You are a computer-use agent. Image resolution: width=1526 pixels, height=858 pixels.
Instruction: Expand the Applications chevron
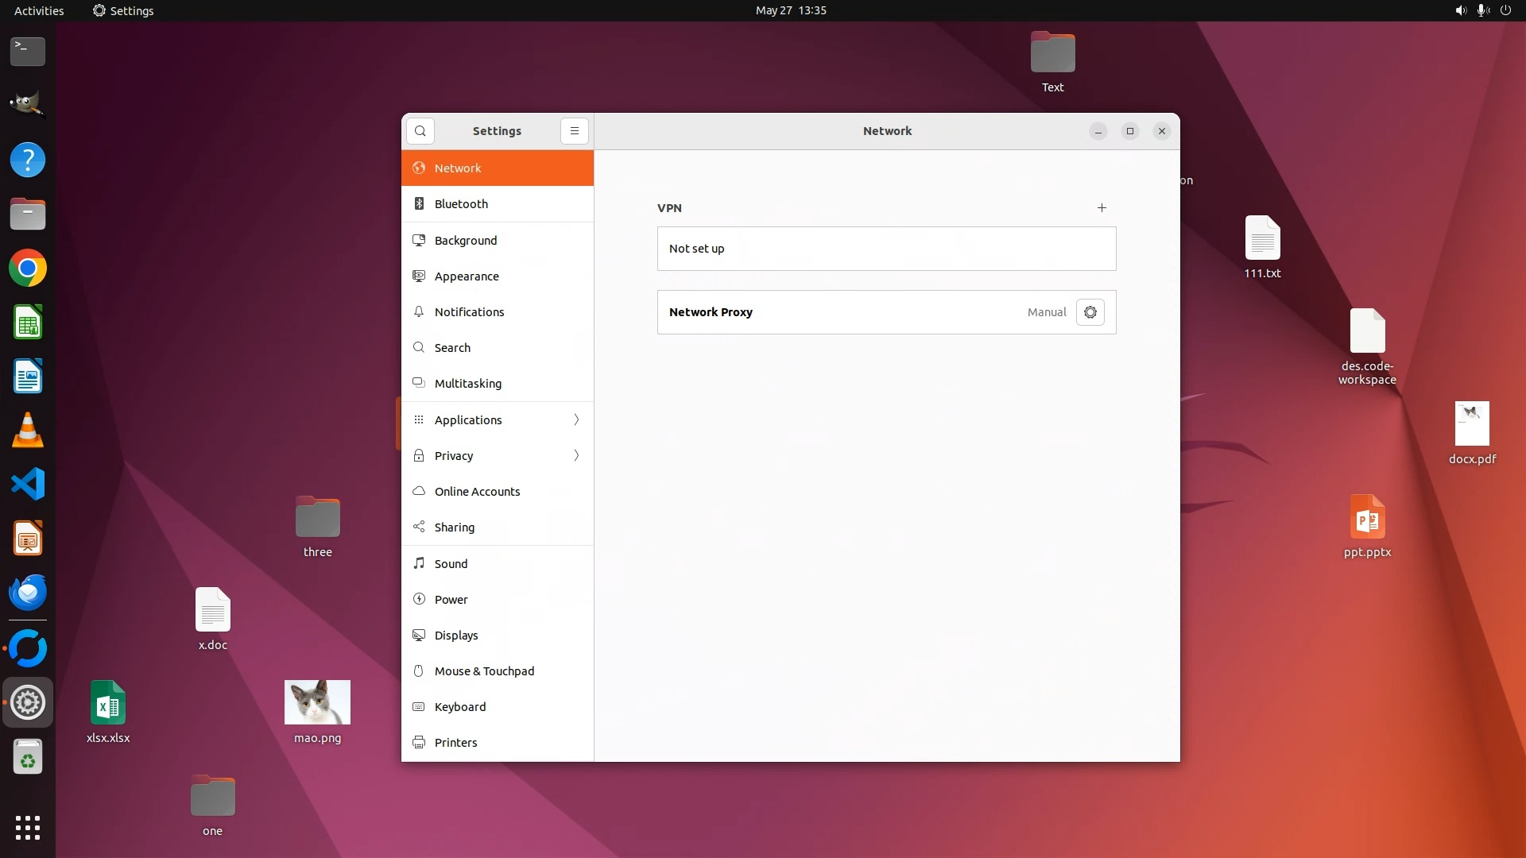pyautogui.click(x=576, y=420)
